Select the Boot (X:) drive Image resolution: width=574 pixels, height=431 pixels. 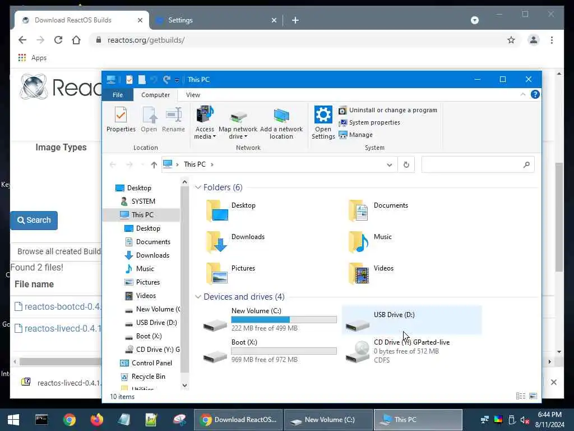tap(270, 351)
